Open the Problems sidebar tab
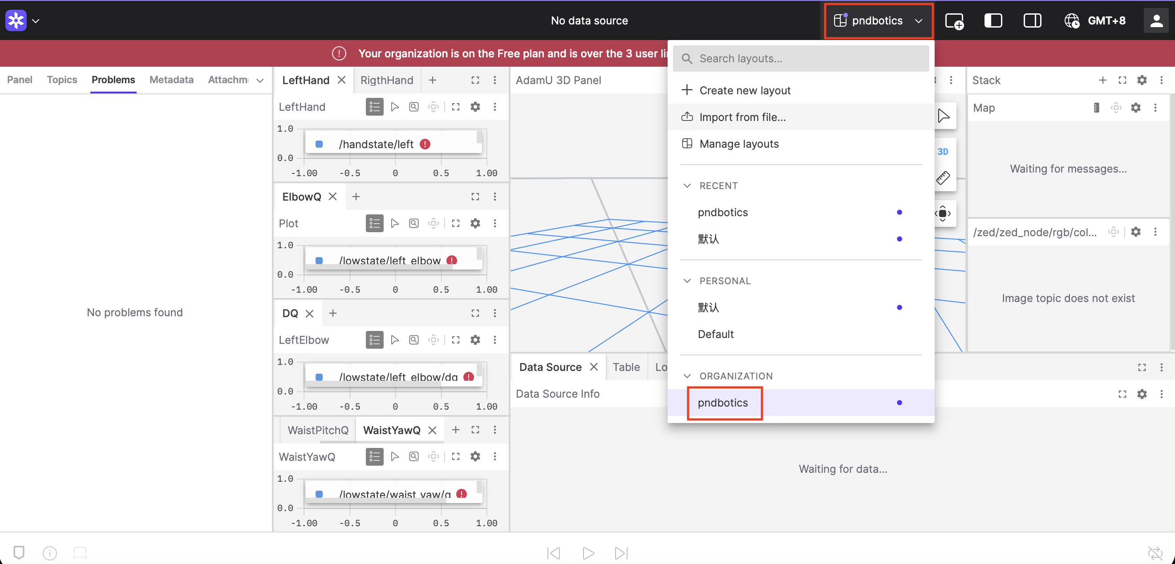Image resolution: width=1175 pixels, height=564 pixels. click(x=113, y=80)
